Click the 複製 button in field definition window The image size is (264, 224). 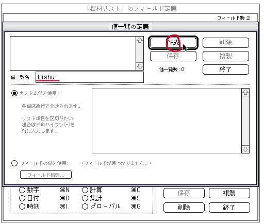point(229,193)
